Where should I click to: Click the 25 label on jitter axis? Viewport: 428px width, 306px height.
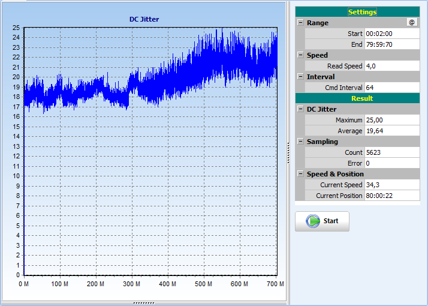(x=16, y=28)
